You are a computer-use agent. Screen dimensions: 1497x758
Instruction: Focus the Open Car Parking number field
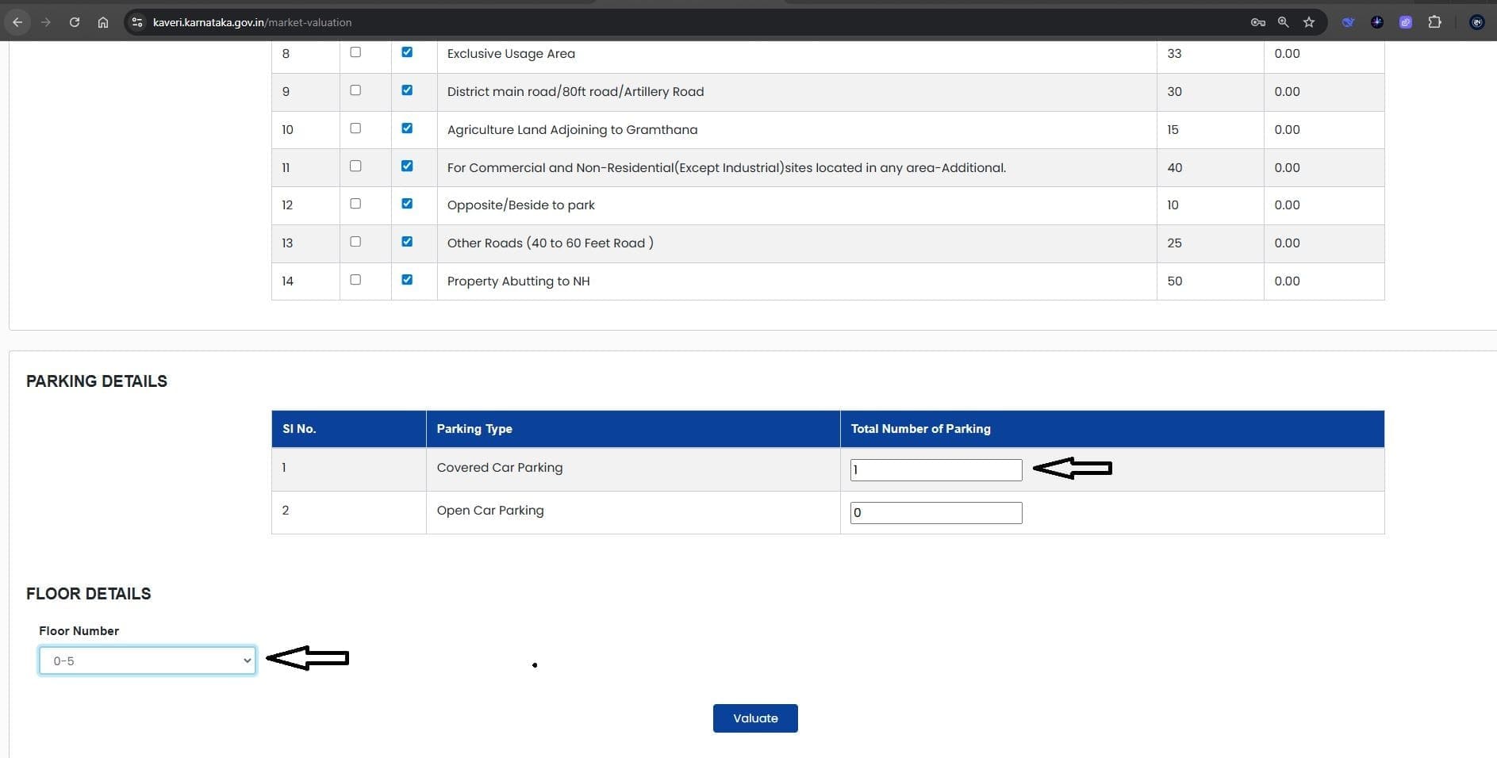(936, 513)
